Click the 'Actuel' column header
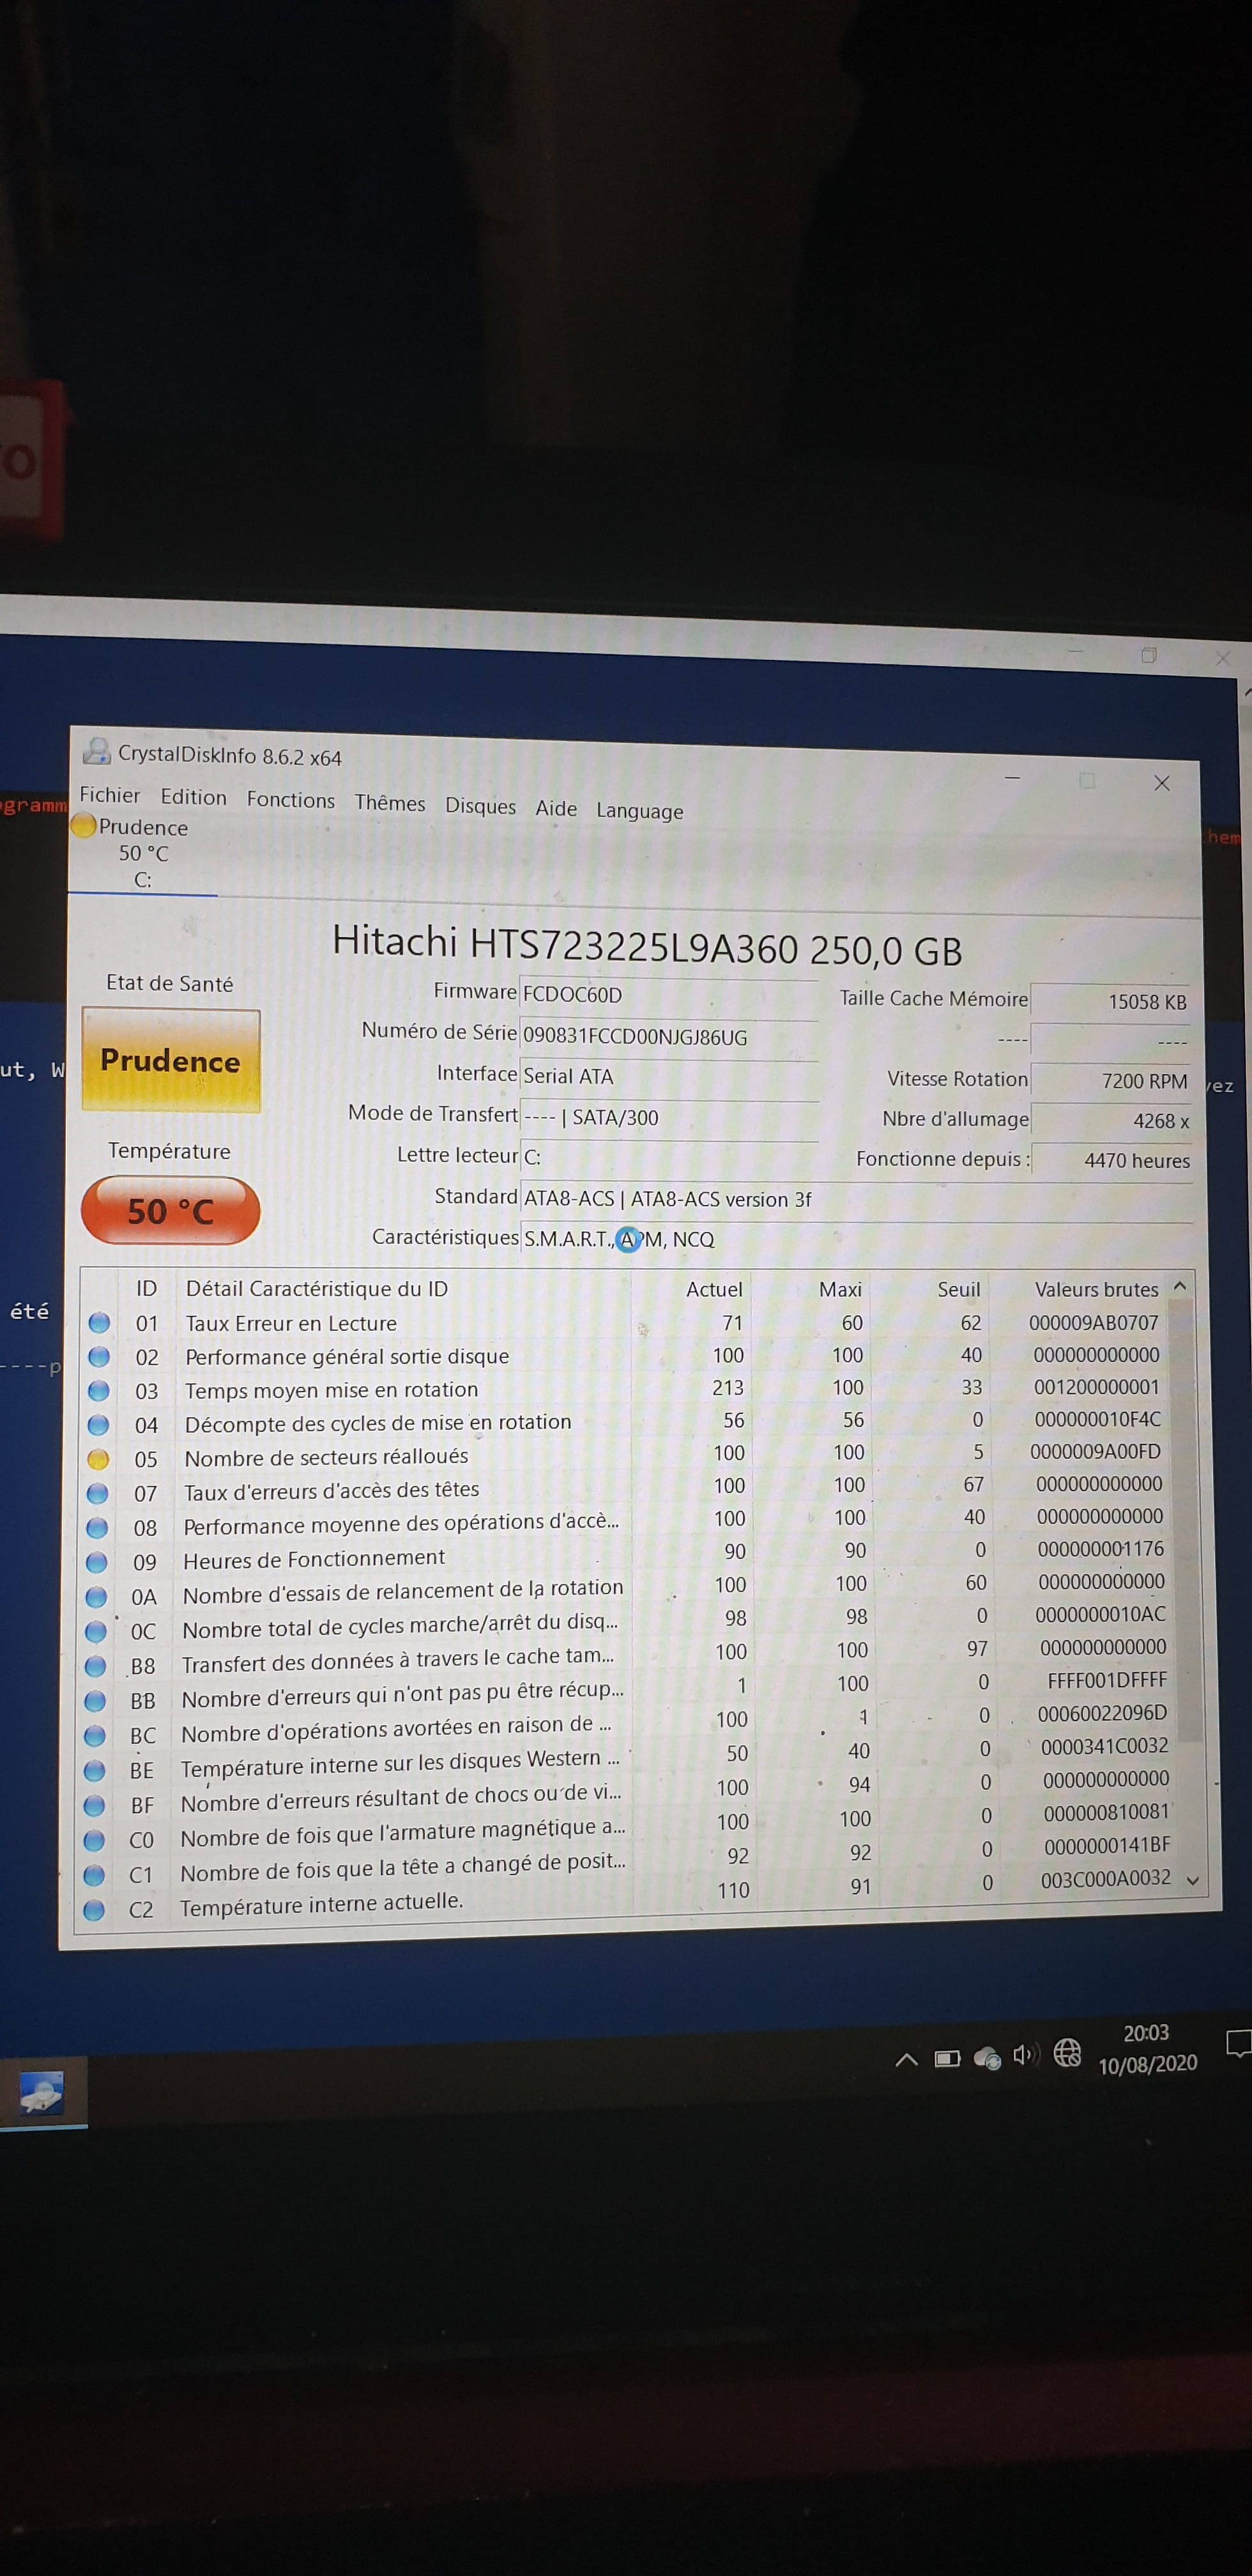 click(x=714, y=1289)
